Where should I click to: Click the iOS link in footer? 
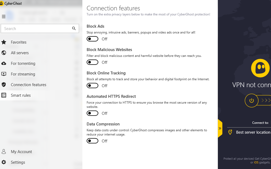[x=256, y=162]
